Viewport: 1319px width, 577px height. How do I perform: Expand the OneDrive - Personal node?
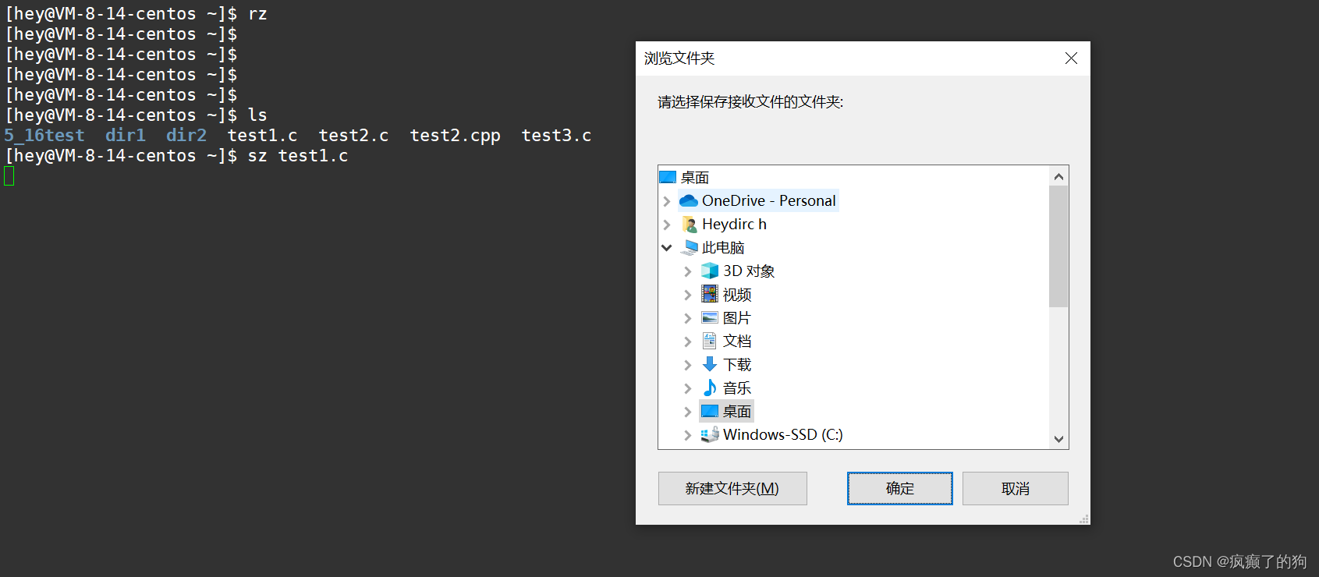pyautogui.click(x=667, y=201)
